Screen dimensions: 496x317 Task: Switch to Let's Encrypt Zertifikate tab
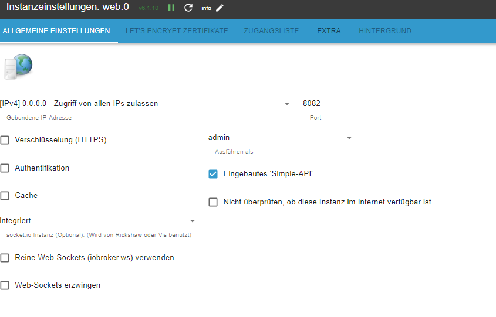(x=177, y=31)
